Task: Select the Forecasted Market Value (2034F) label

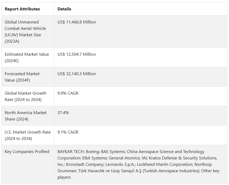Action: [x=22, y=77]
